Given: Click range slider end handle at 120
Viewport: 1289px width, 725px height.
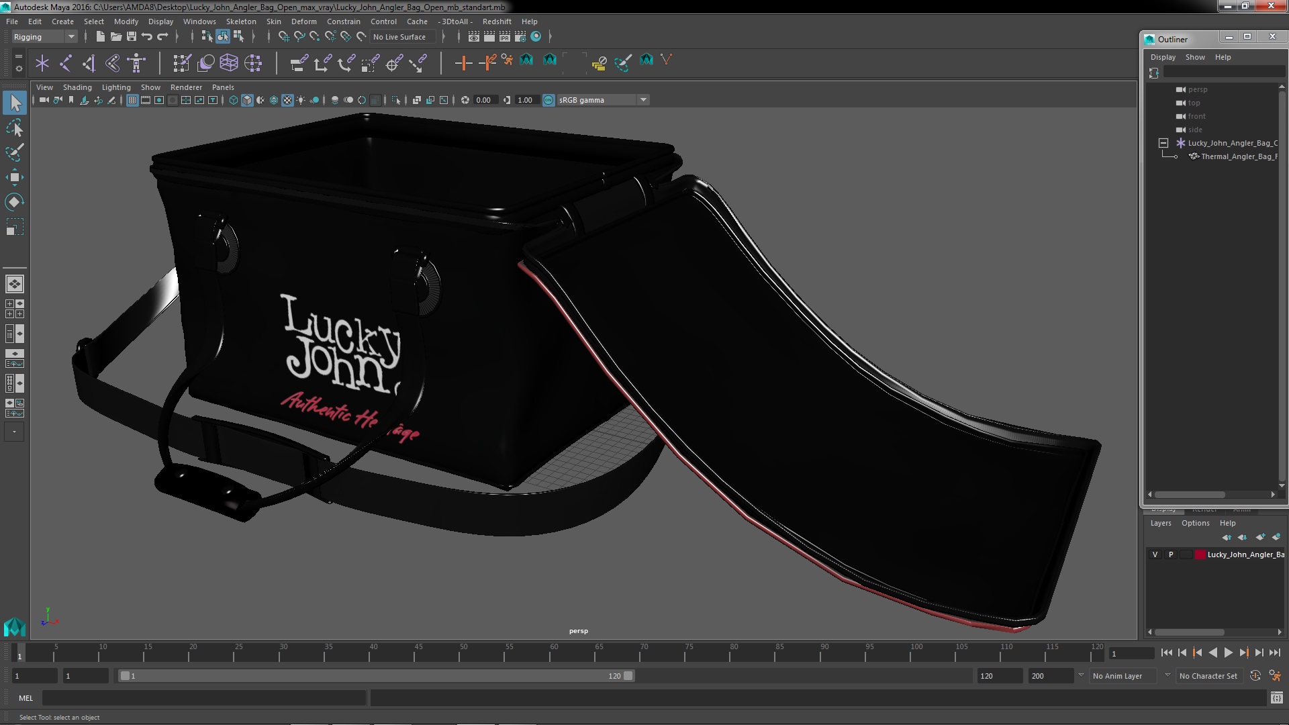Looking at the screenshot, I should 628,676.
